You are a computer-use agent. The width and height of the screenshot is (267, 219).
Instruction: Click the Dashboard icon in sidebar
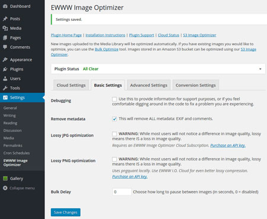[5, 6]
